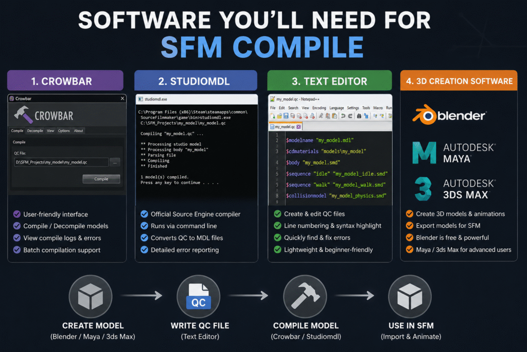Select the my_model.qc document tab
The image size is (527, 352).
[285, 127]
